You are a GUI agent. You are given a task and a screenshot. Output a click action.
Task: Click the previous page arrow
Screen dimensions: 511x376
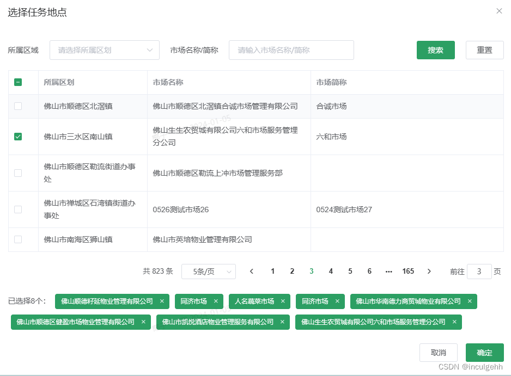tap(251, 271)
